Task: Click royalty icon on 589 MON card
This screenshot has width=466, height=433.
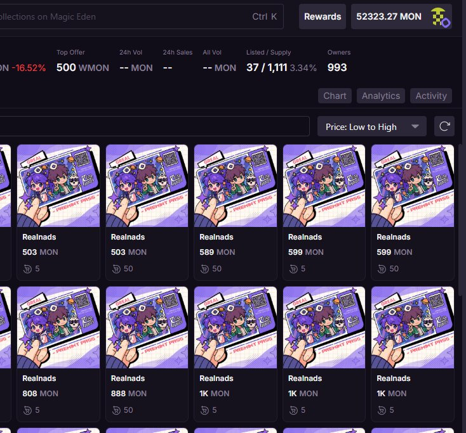Action: coord(204,269)
